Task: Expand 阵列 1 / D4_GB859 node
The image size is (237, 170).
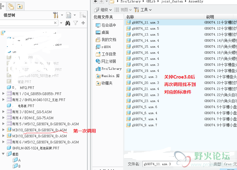Action: pyautogui.click(x=3, y=94)
